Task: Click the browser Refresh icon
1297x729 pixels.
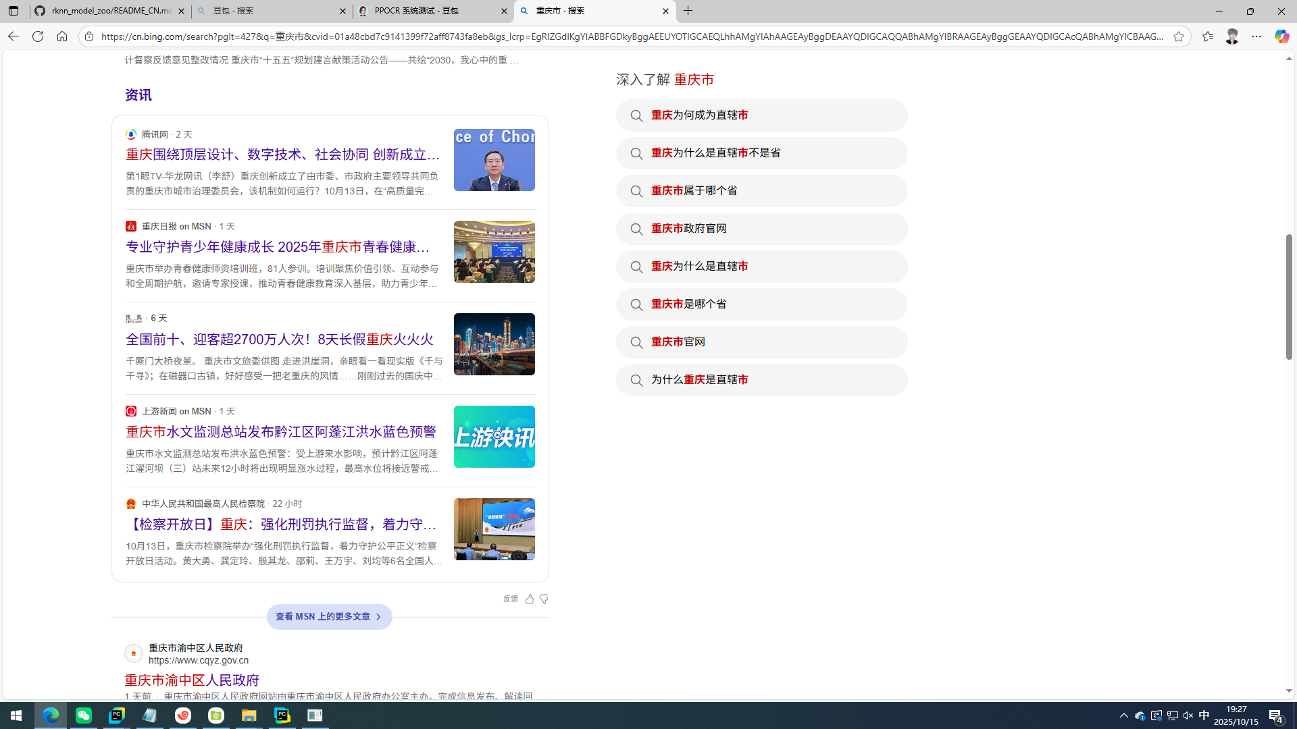Action: 38,36
